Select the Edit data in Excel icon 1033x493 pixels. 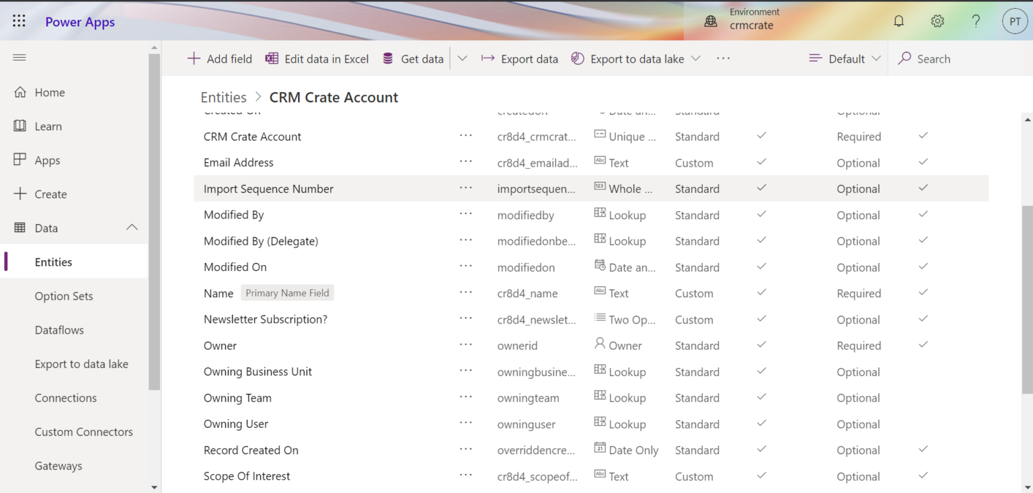point(272,59)
